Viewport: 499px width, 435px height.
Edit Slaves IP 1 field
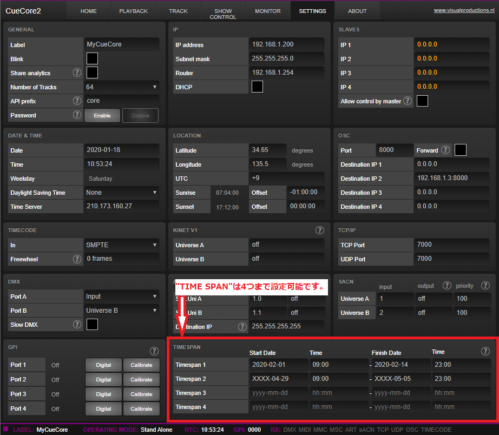pyautogui.click(x=452, y=44)
